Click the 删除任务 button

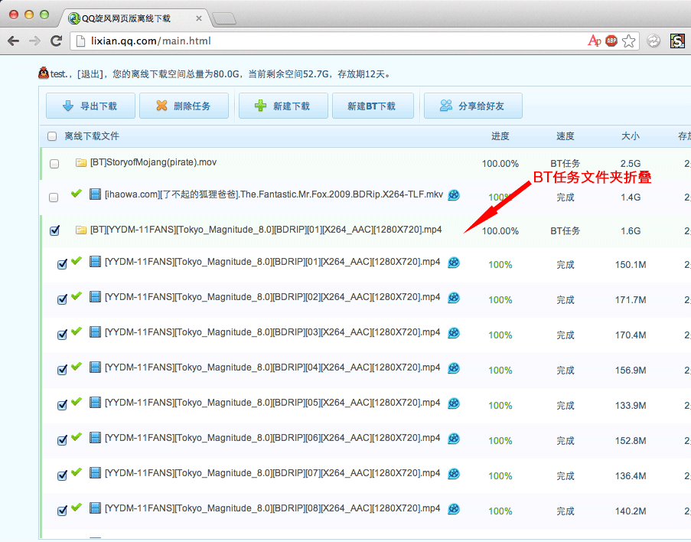[184, 106]
